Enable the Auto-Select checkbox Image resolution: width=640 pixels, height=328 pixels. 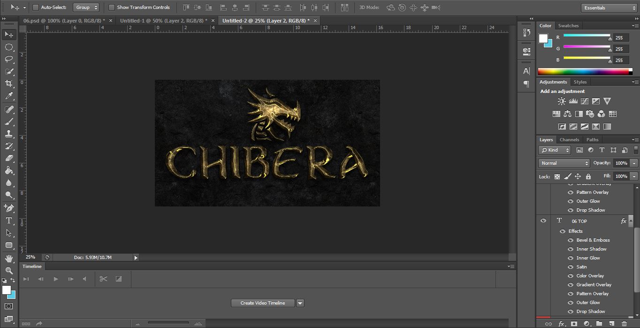(x=36, y=8)
